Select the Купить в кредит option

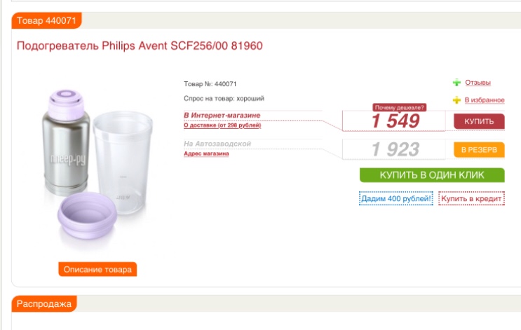[472, 198]
